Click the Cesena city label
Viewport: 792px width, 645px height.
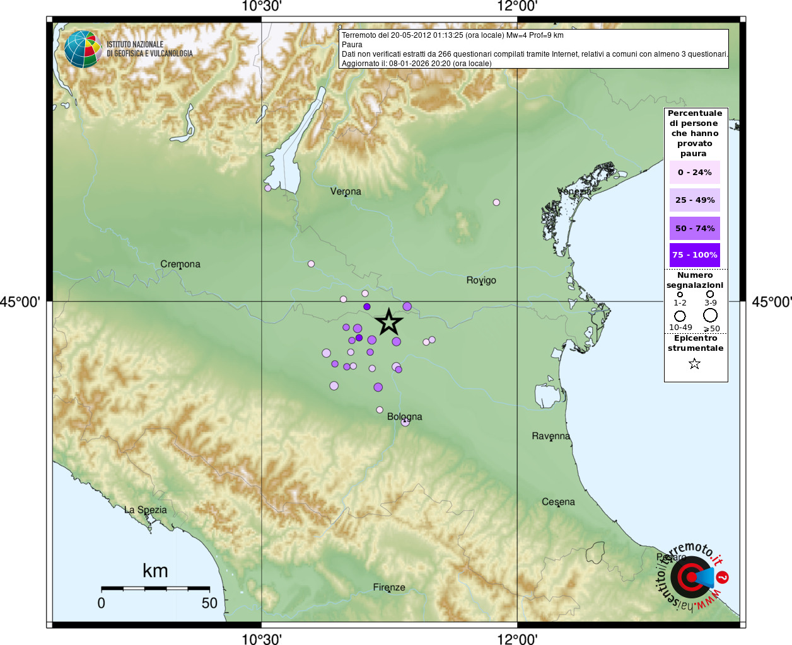coord(559,502)
